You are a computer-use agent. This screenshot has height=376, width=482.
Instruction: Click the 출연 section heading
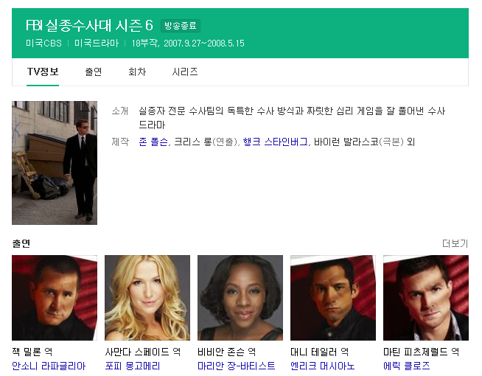click(21, 243)
